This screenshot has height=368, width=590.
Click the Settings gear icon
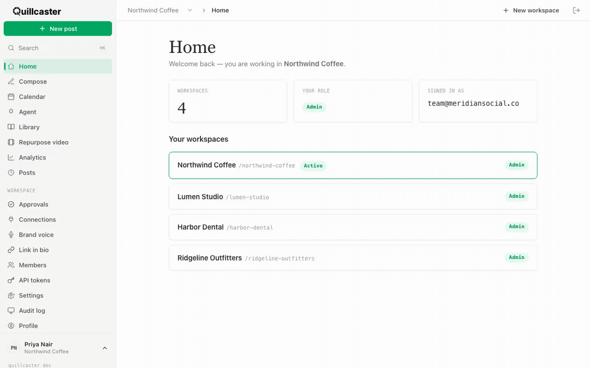click(11, 295)
